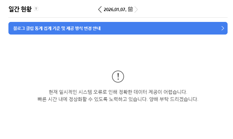This screenshot has height=139, width=233.
Task: Select the 2026.01.07. date text
Action: [115, 9]
